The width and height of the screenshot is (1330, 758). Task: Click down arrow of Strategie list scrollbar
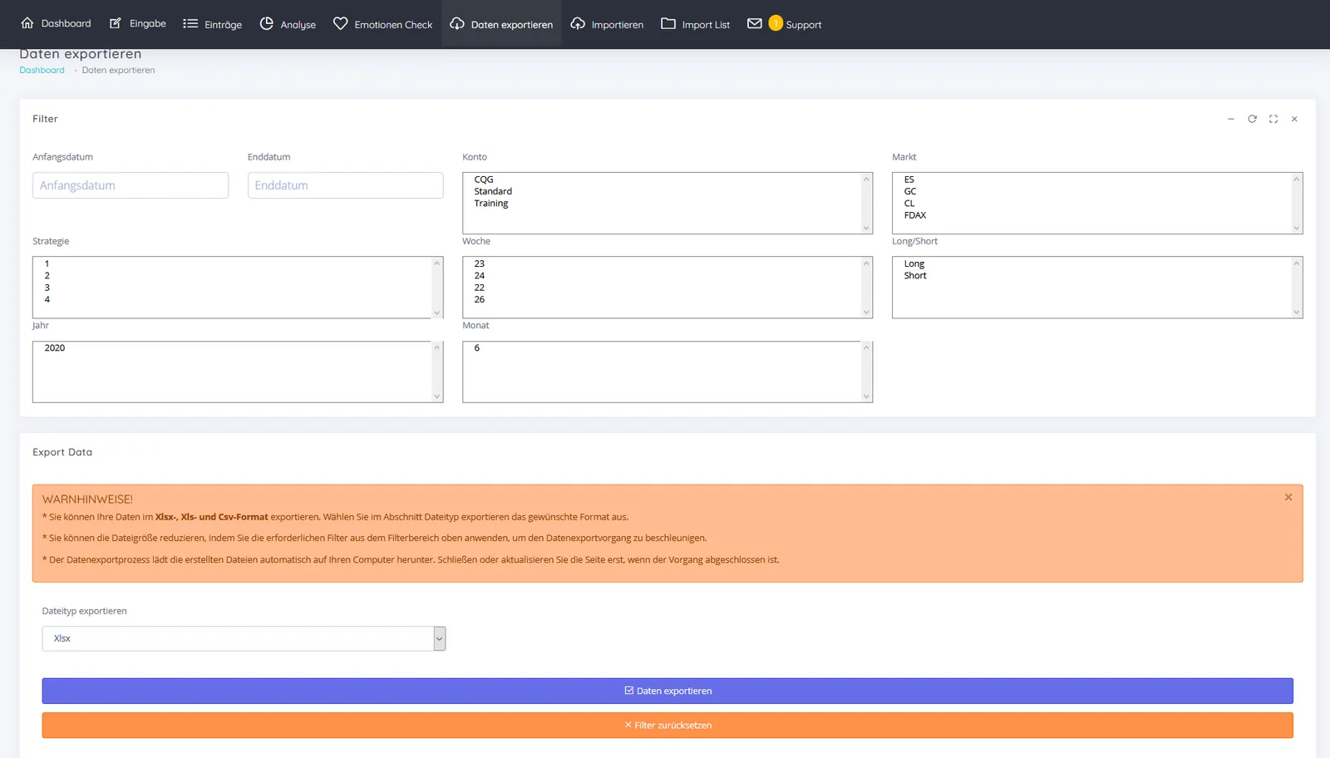(x=436, y=313)
